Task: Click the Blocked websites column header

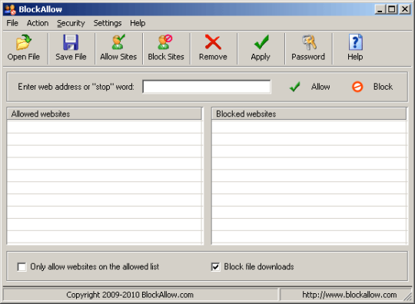Action: [309, 114]
